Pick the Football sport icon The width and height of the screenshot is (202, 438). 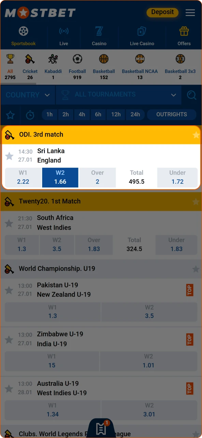(77, 59)
